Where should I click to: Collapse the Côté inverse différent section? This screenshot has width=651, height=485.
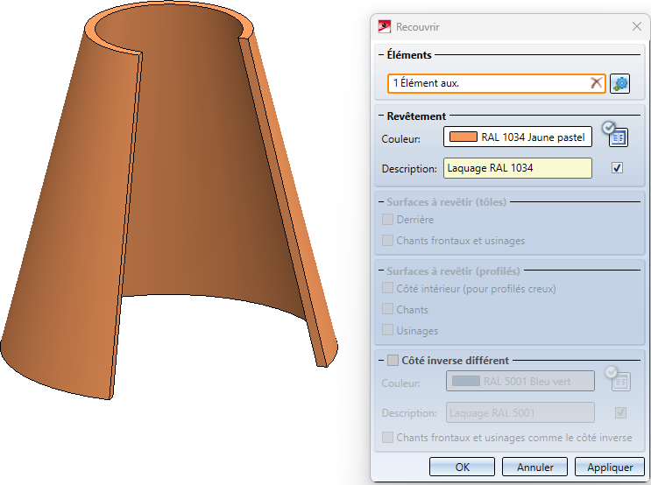(x=381, y=360)
